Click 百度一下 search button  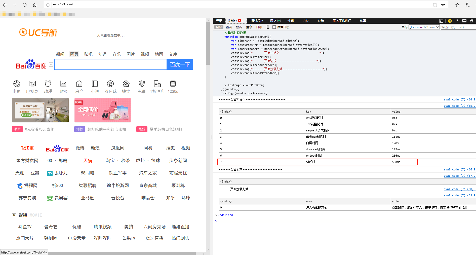point(180,64)
